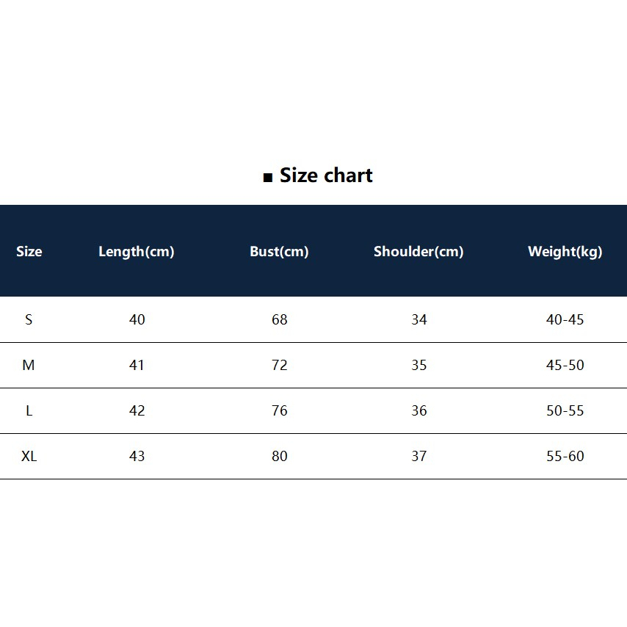Select the Weight(kg) column header
The height and width of the screenshot is (627, 627).
pyautogui.click(x=565, y=252)
